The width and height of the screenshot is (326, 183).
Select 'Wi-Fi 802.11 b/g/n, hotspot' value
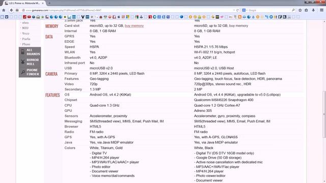214,52
